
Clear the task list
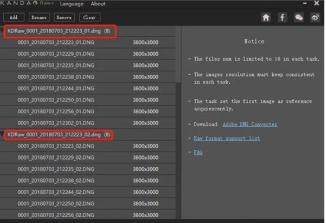coord(89,17)
